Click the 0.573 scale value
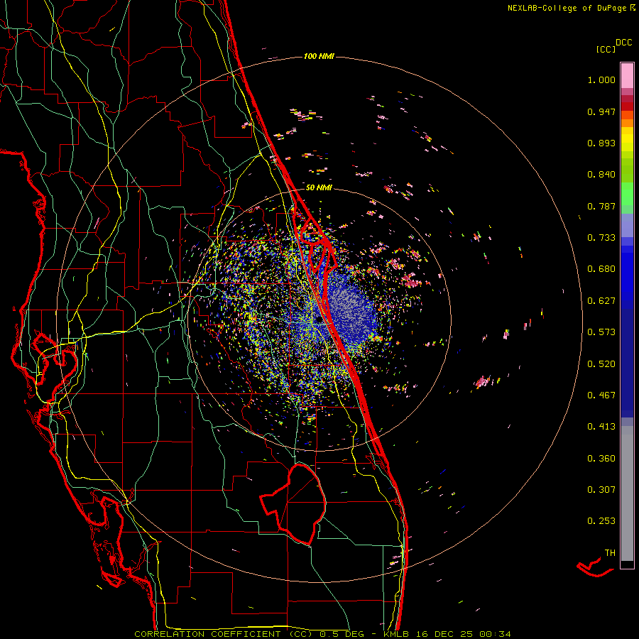The height and width of the screenshot is (639, 639). (601, 332)
